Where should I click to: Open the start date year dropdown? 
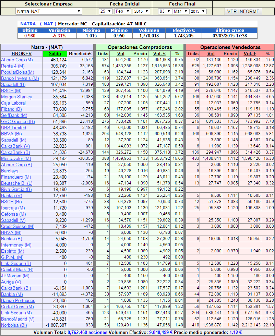point(141,11)
